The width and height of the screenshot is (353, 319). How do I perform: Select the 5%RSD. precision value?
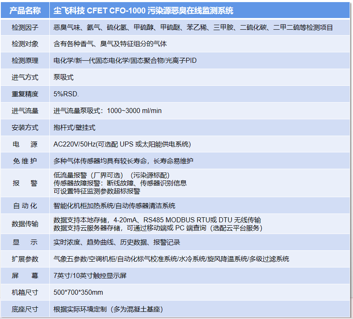tap(66, 94)
